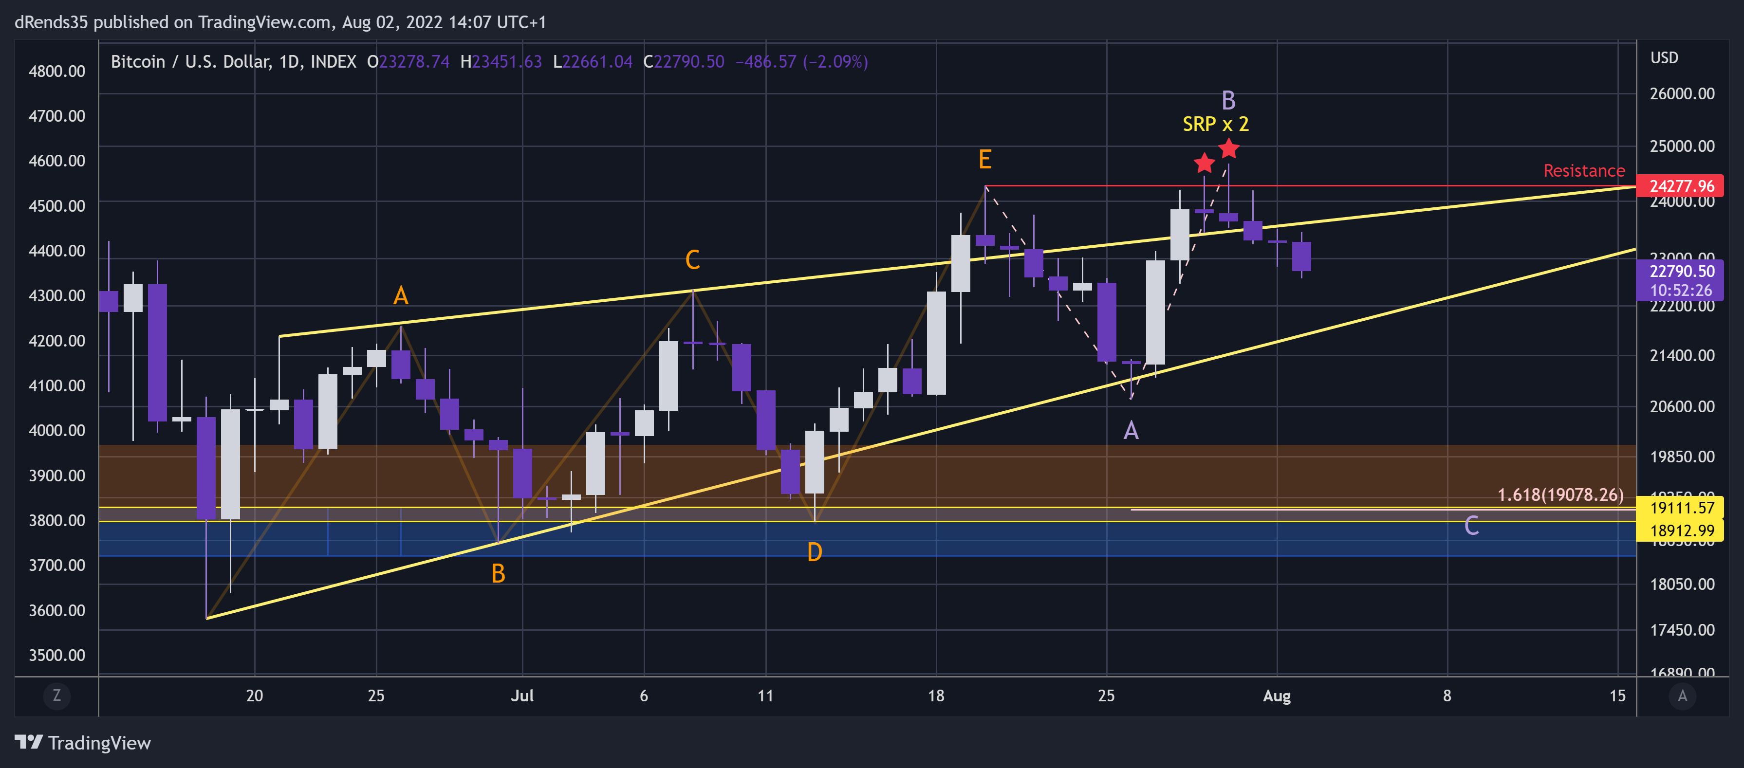The width and height of the screenshot is (1744, 768).
Task: Click the purple B label above SRP
Action: [x=1229, y=101]
